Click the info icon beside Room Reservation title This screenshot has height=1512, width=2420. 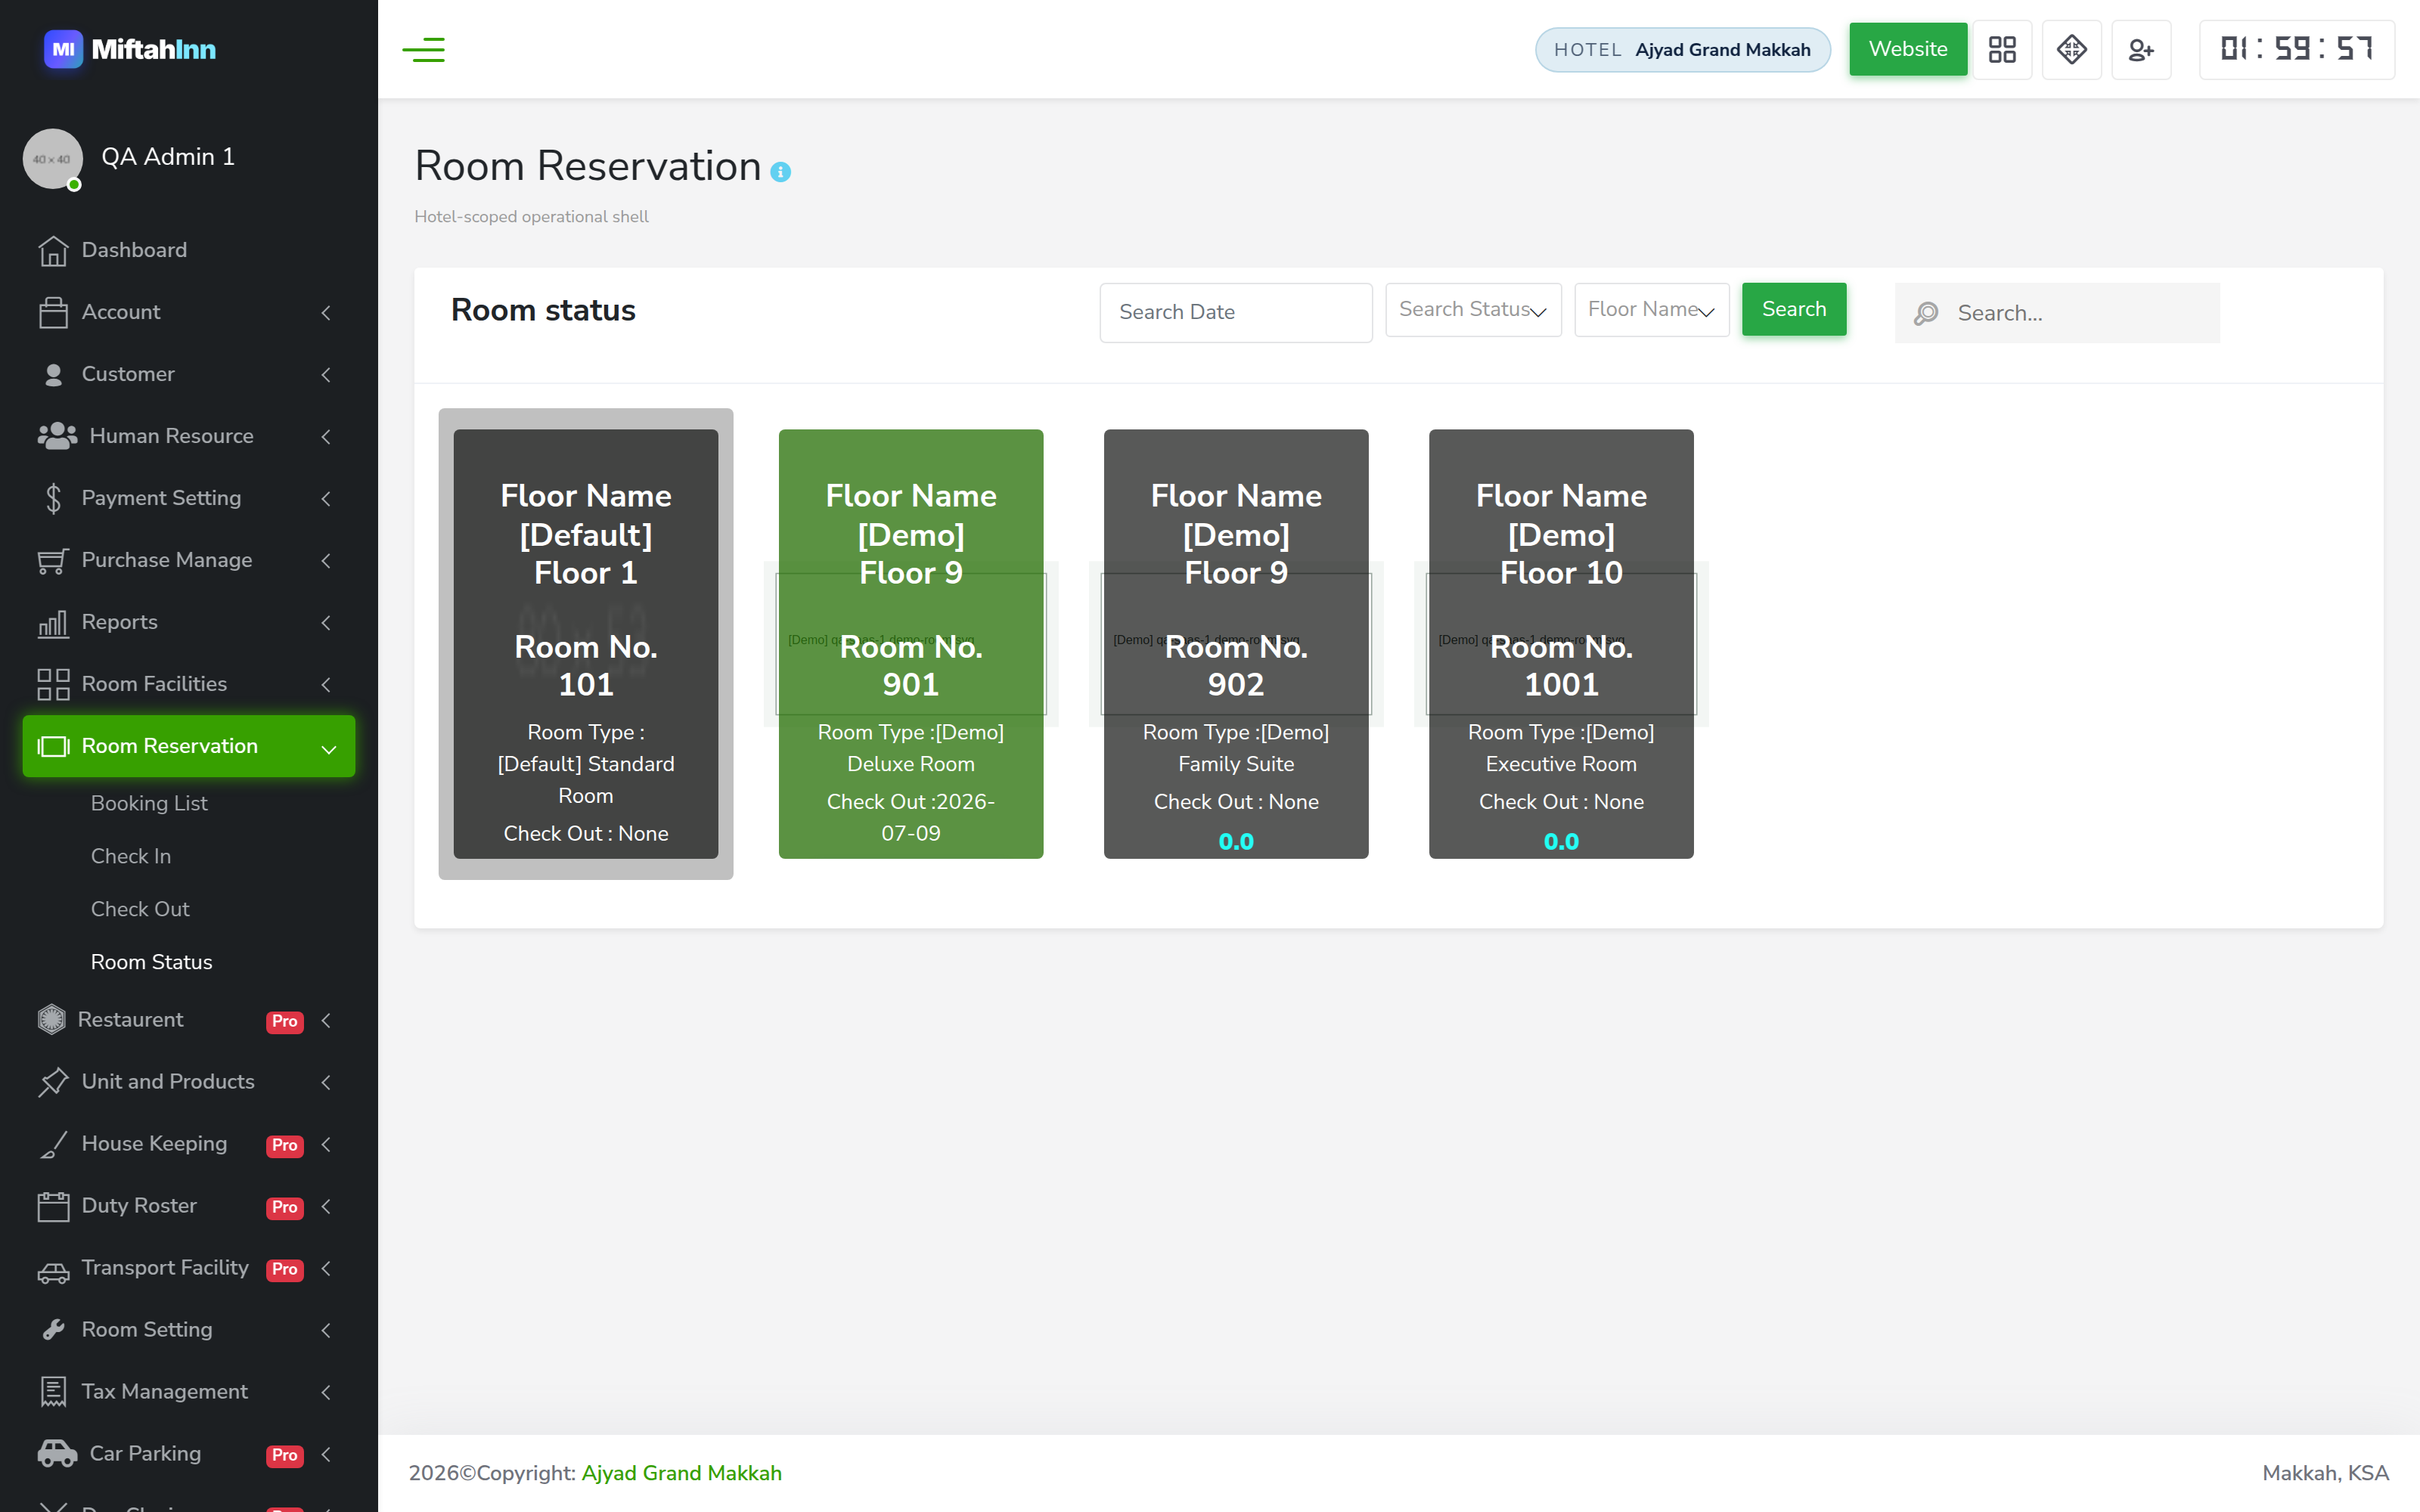pos(781,172)
